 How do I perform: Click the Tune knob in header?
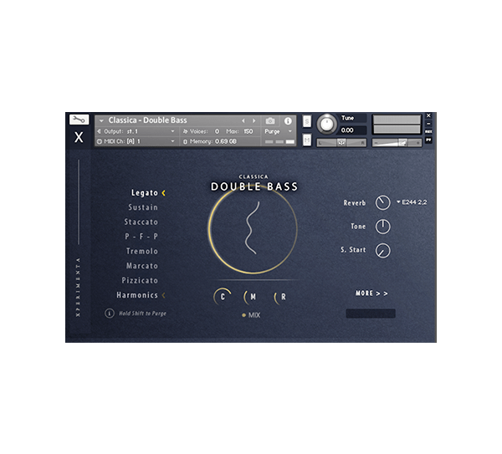click(x=326, y=124)
